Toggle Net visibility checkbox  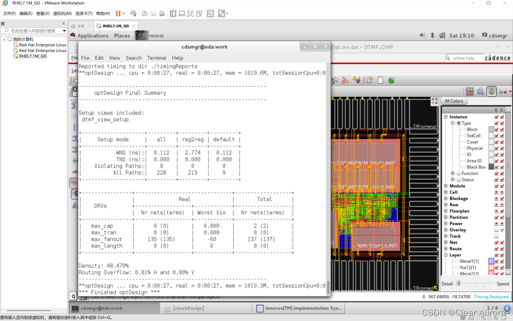point(497,242)
